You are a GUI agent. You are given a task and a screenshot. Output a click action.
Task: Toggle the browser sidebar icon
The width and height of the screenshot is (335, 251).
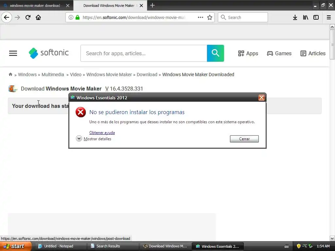pos(316,17)
